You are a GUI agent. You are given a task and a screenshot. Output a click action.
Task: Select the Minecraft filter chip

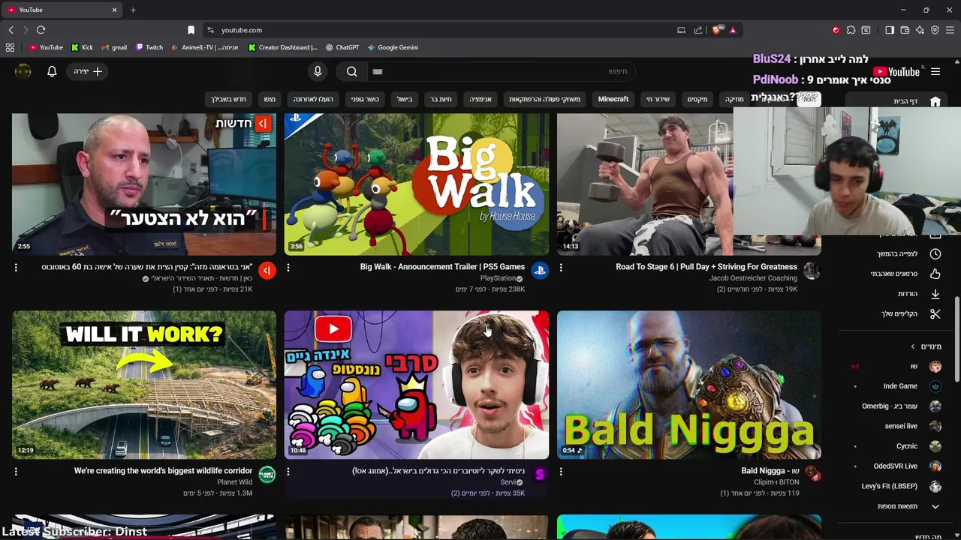pos(613,99)
